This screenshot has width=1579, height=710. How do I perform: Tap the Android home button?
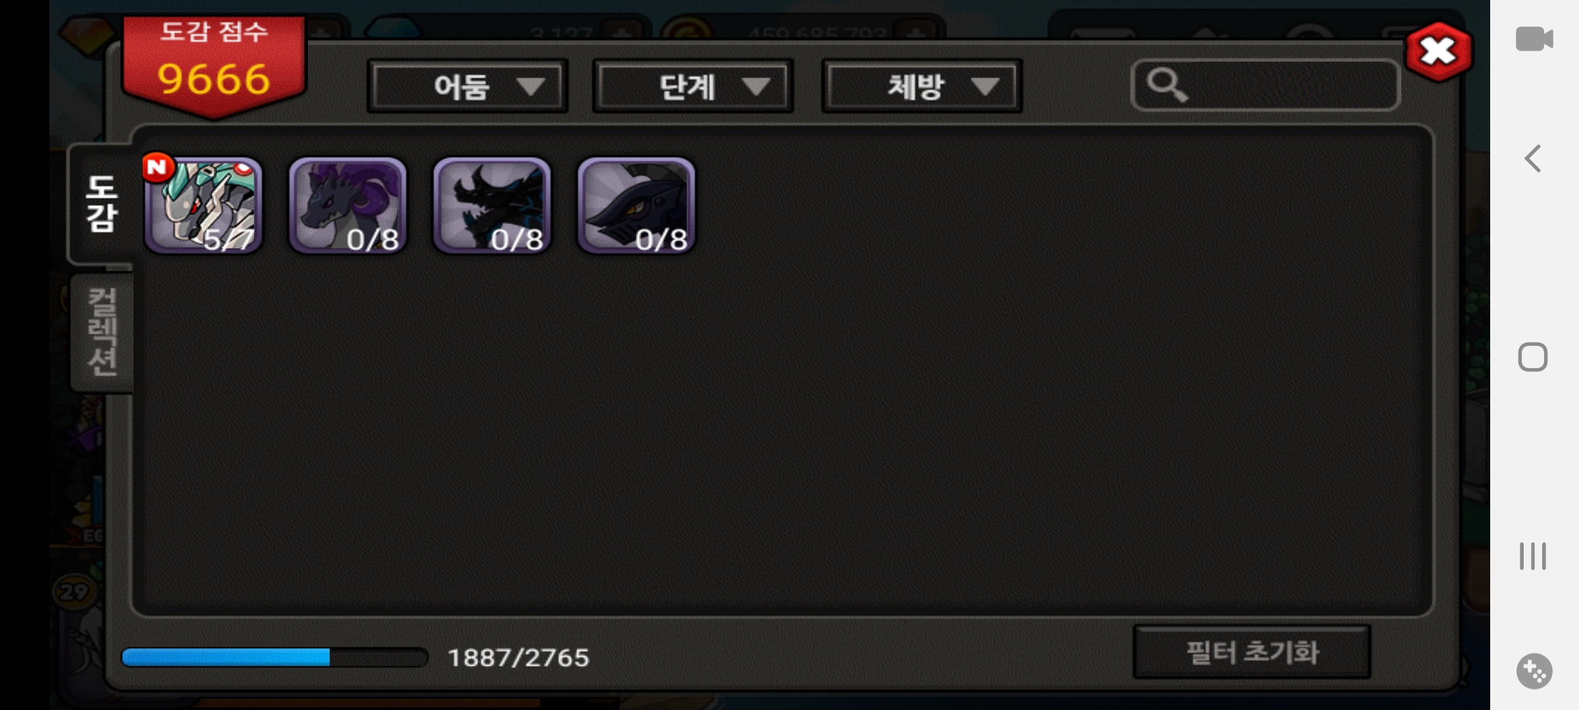[1532, 357]
